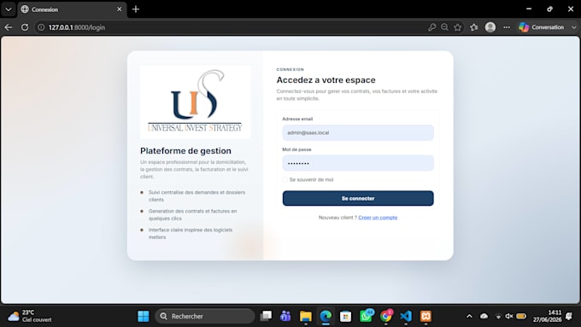The width and height of the screenshot is (581, 327).
Task: Open the clock and date 14:11
Action: click(548, 316)
